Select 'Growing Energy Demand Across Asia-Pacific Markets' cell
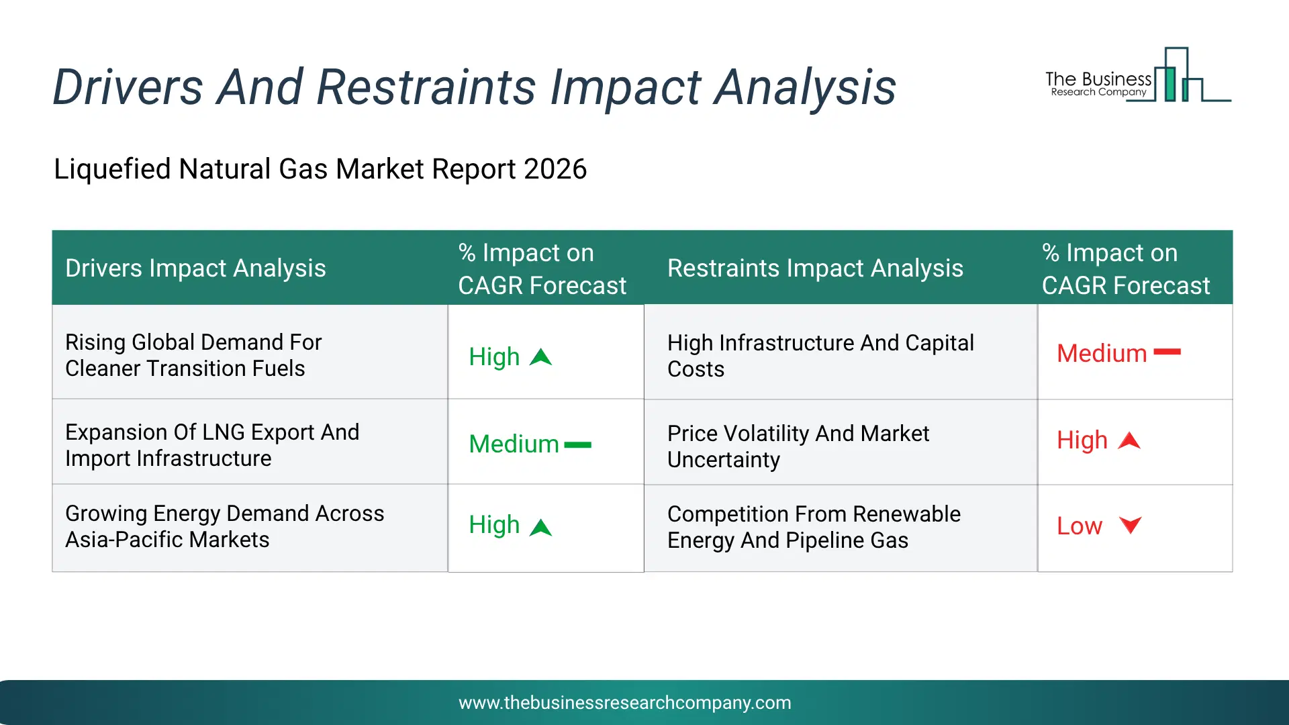Viewport: 1289px width, 725px height. coord(250,528)
